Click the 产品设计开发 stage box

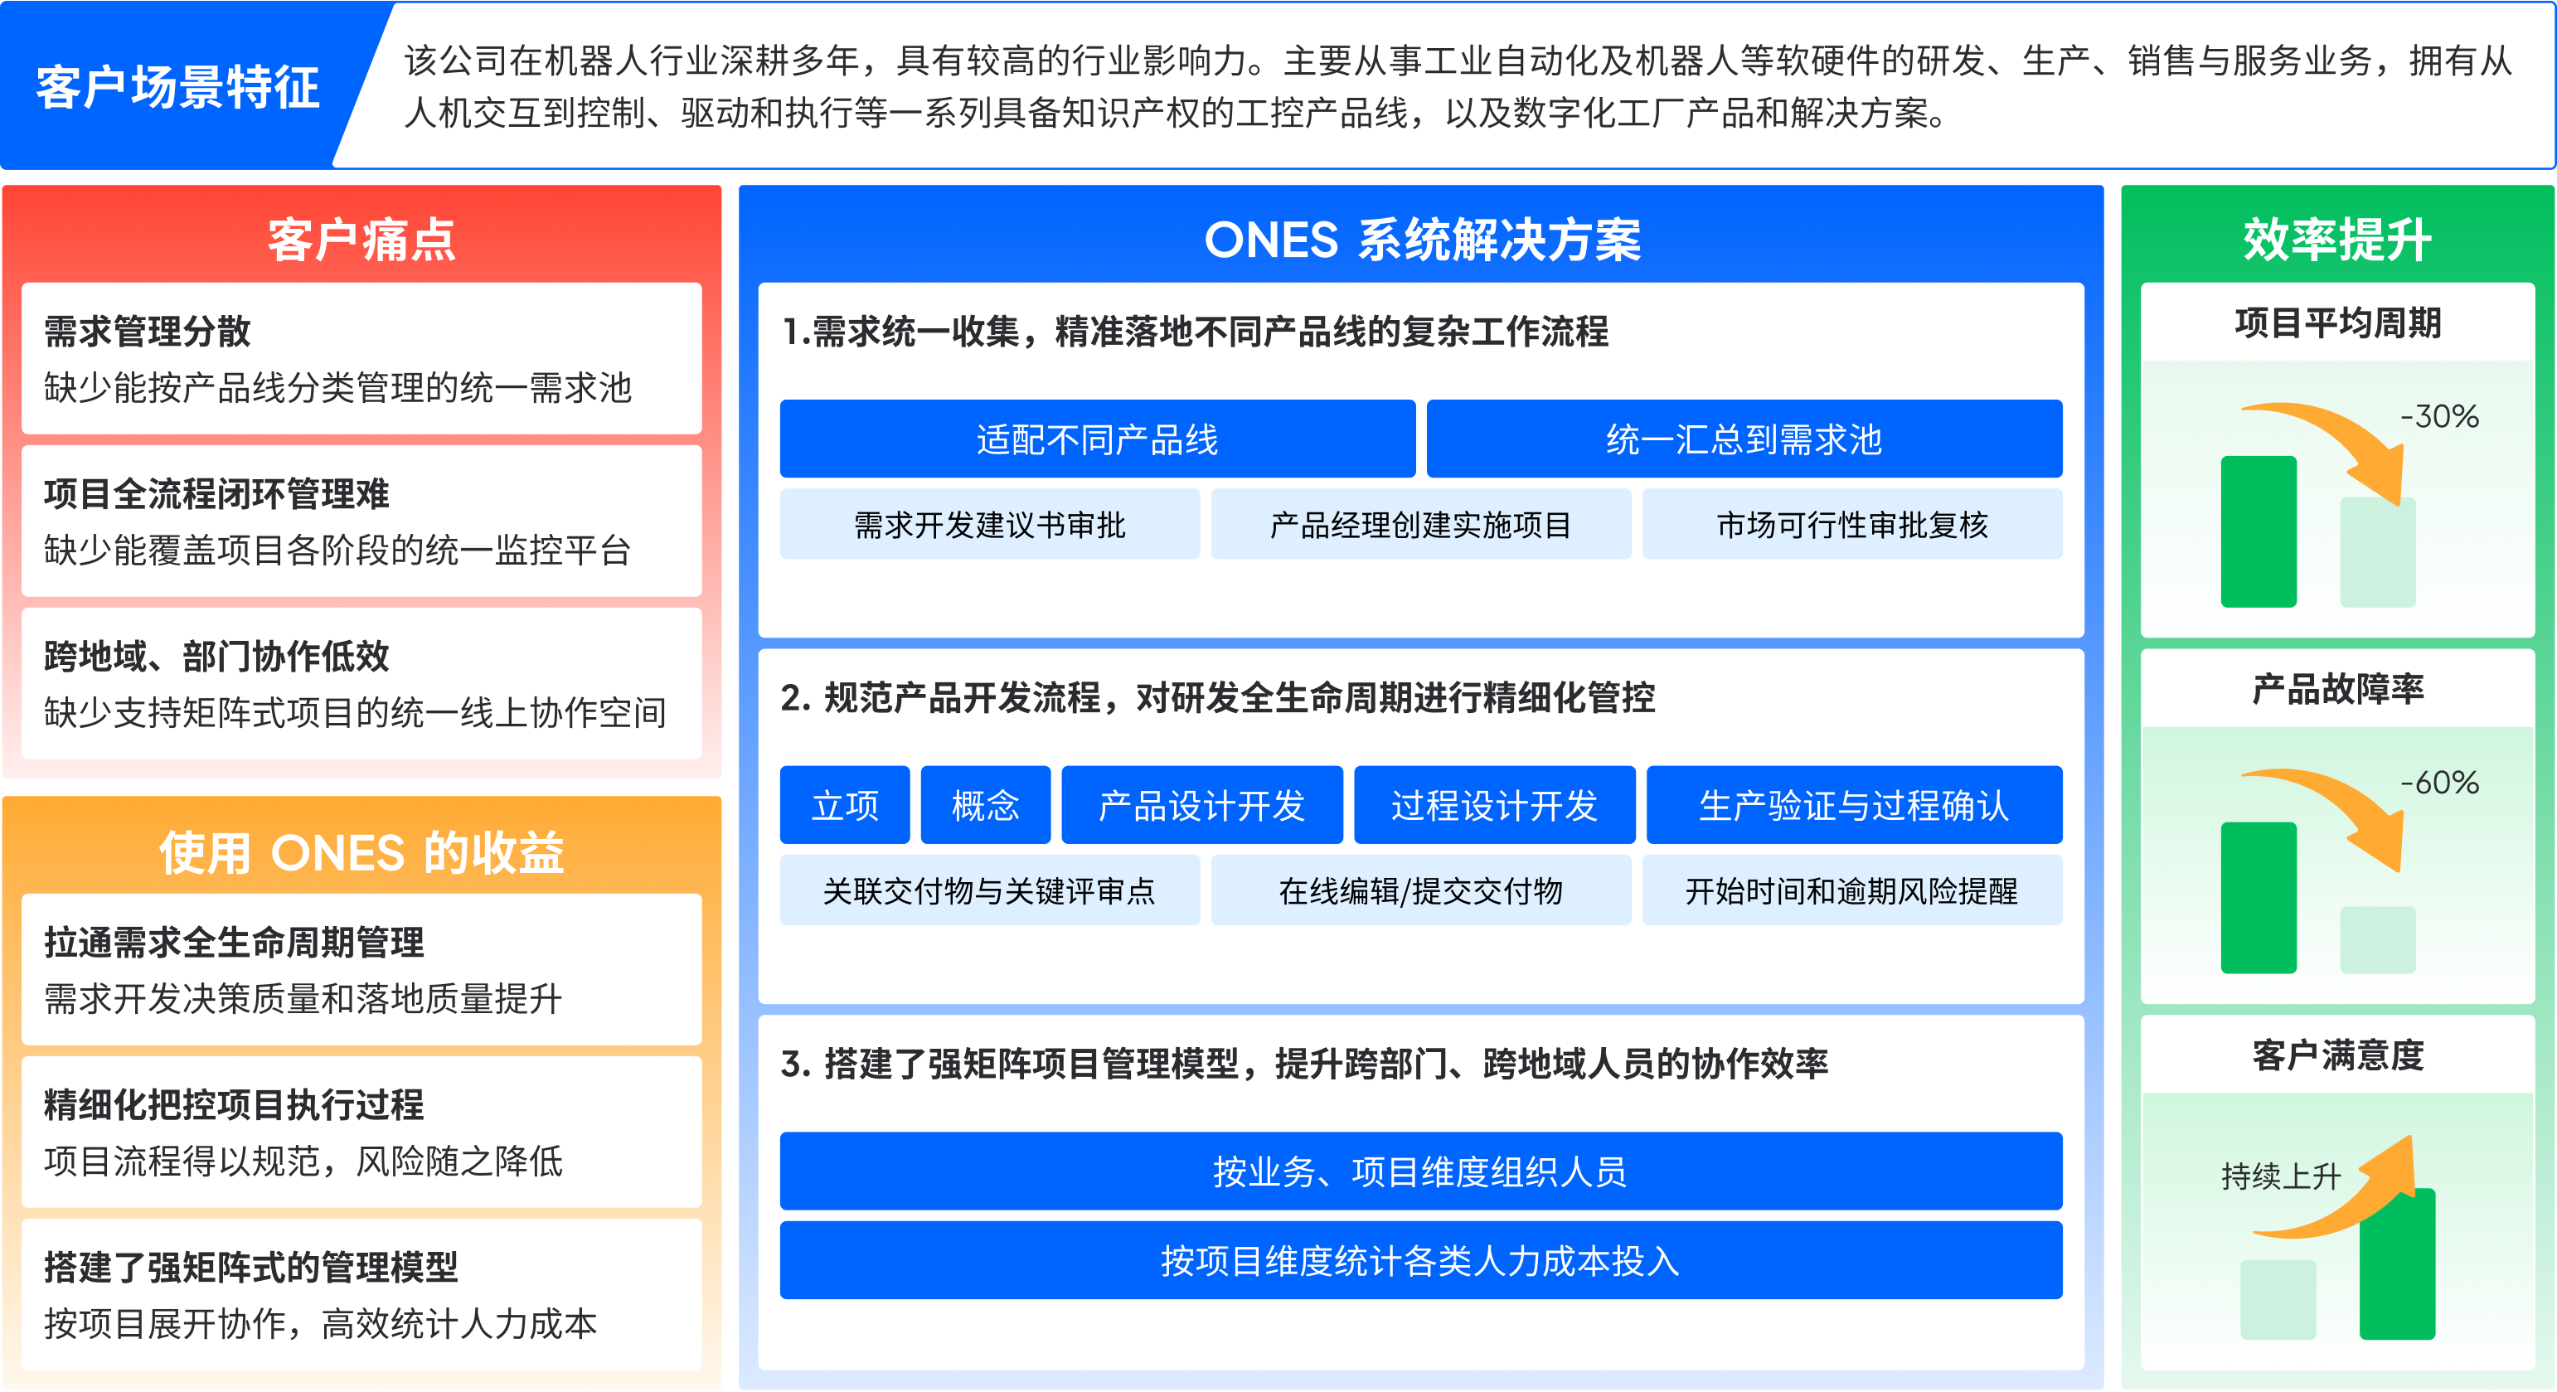pos(1202,805)
